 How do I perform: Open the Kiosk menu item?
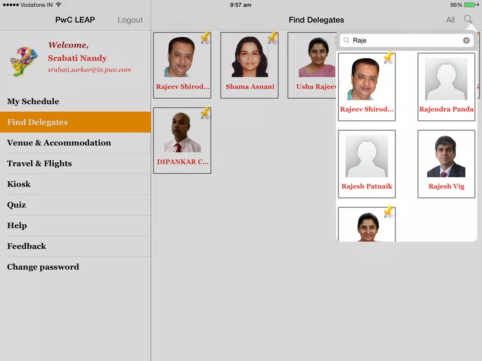point(76,184)
